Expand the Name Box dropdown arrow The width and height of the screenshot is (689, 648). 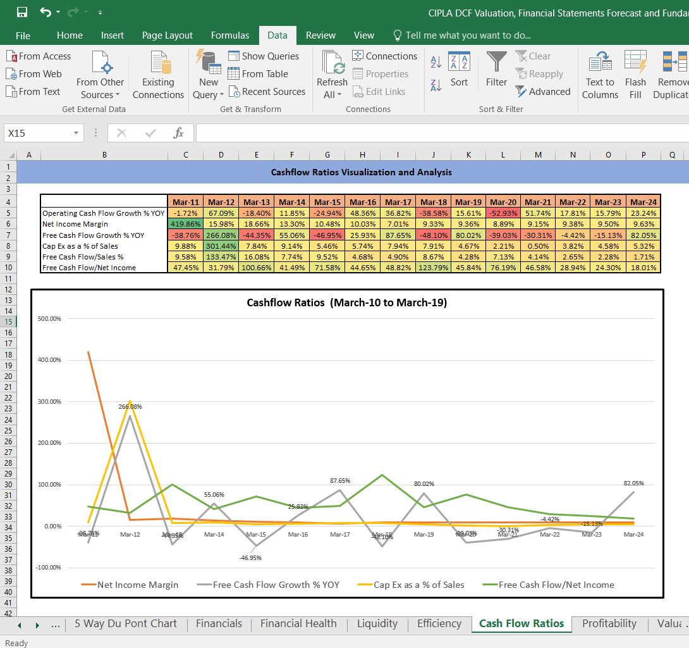76,134
